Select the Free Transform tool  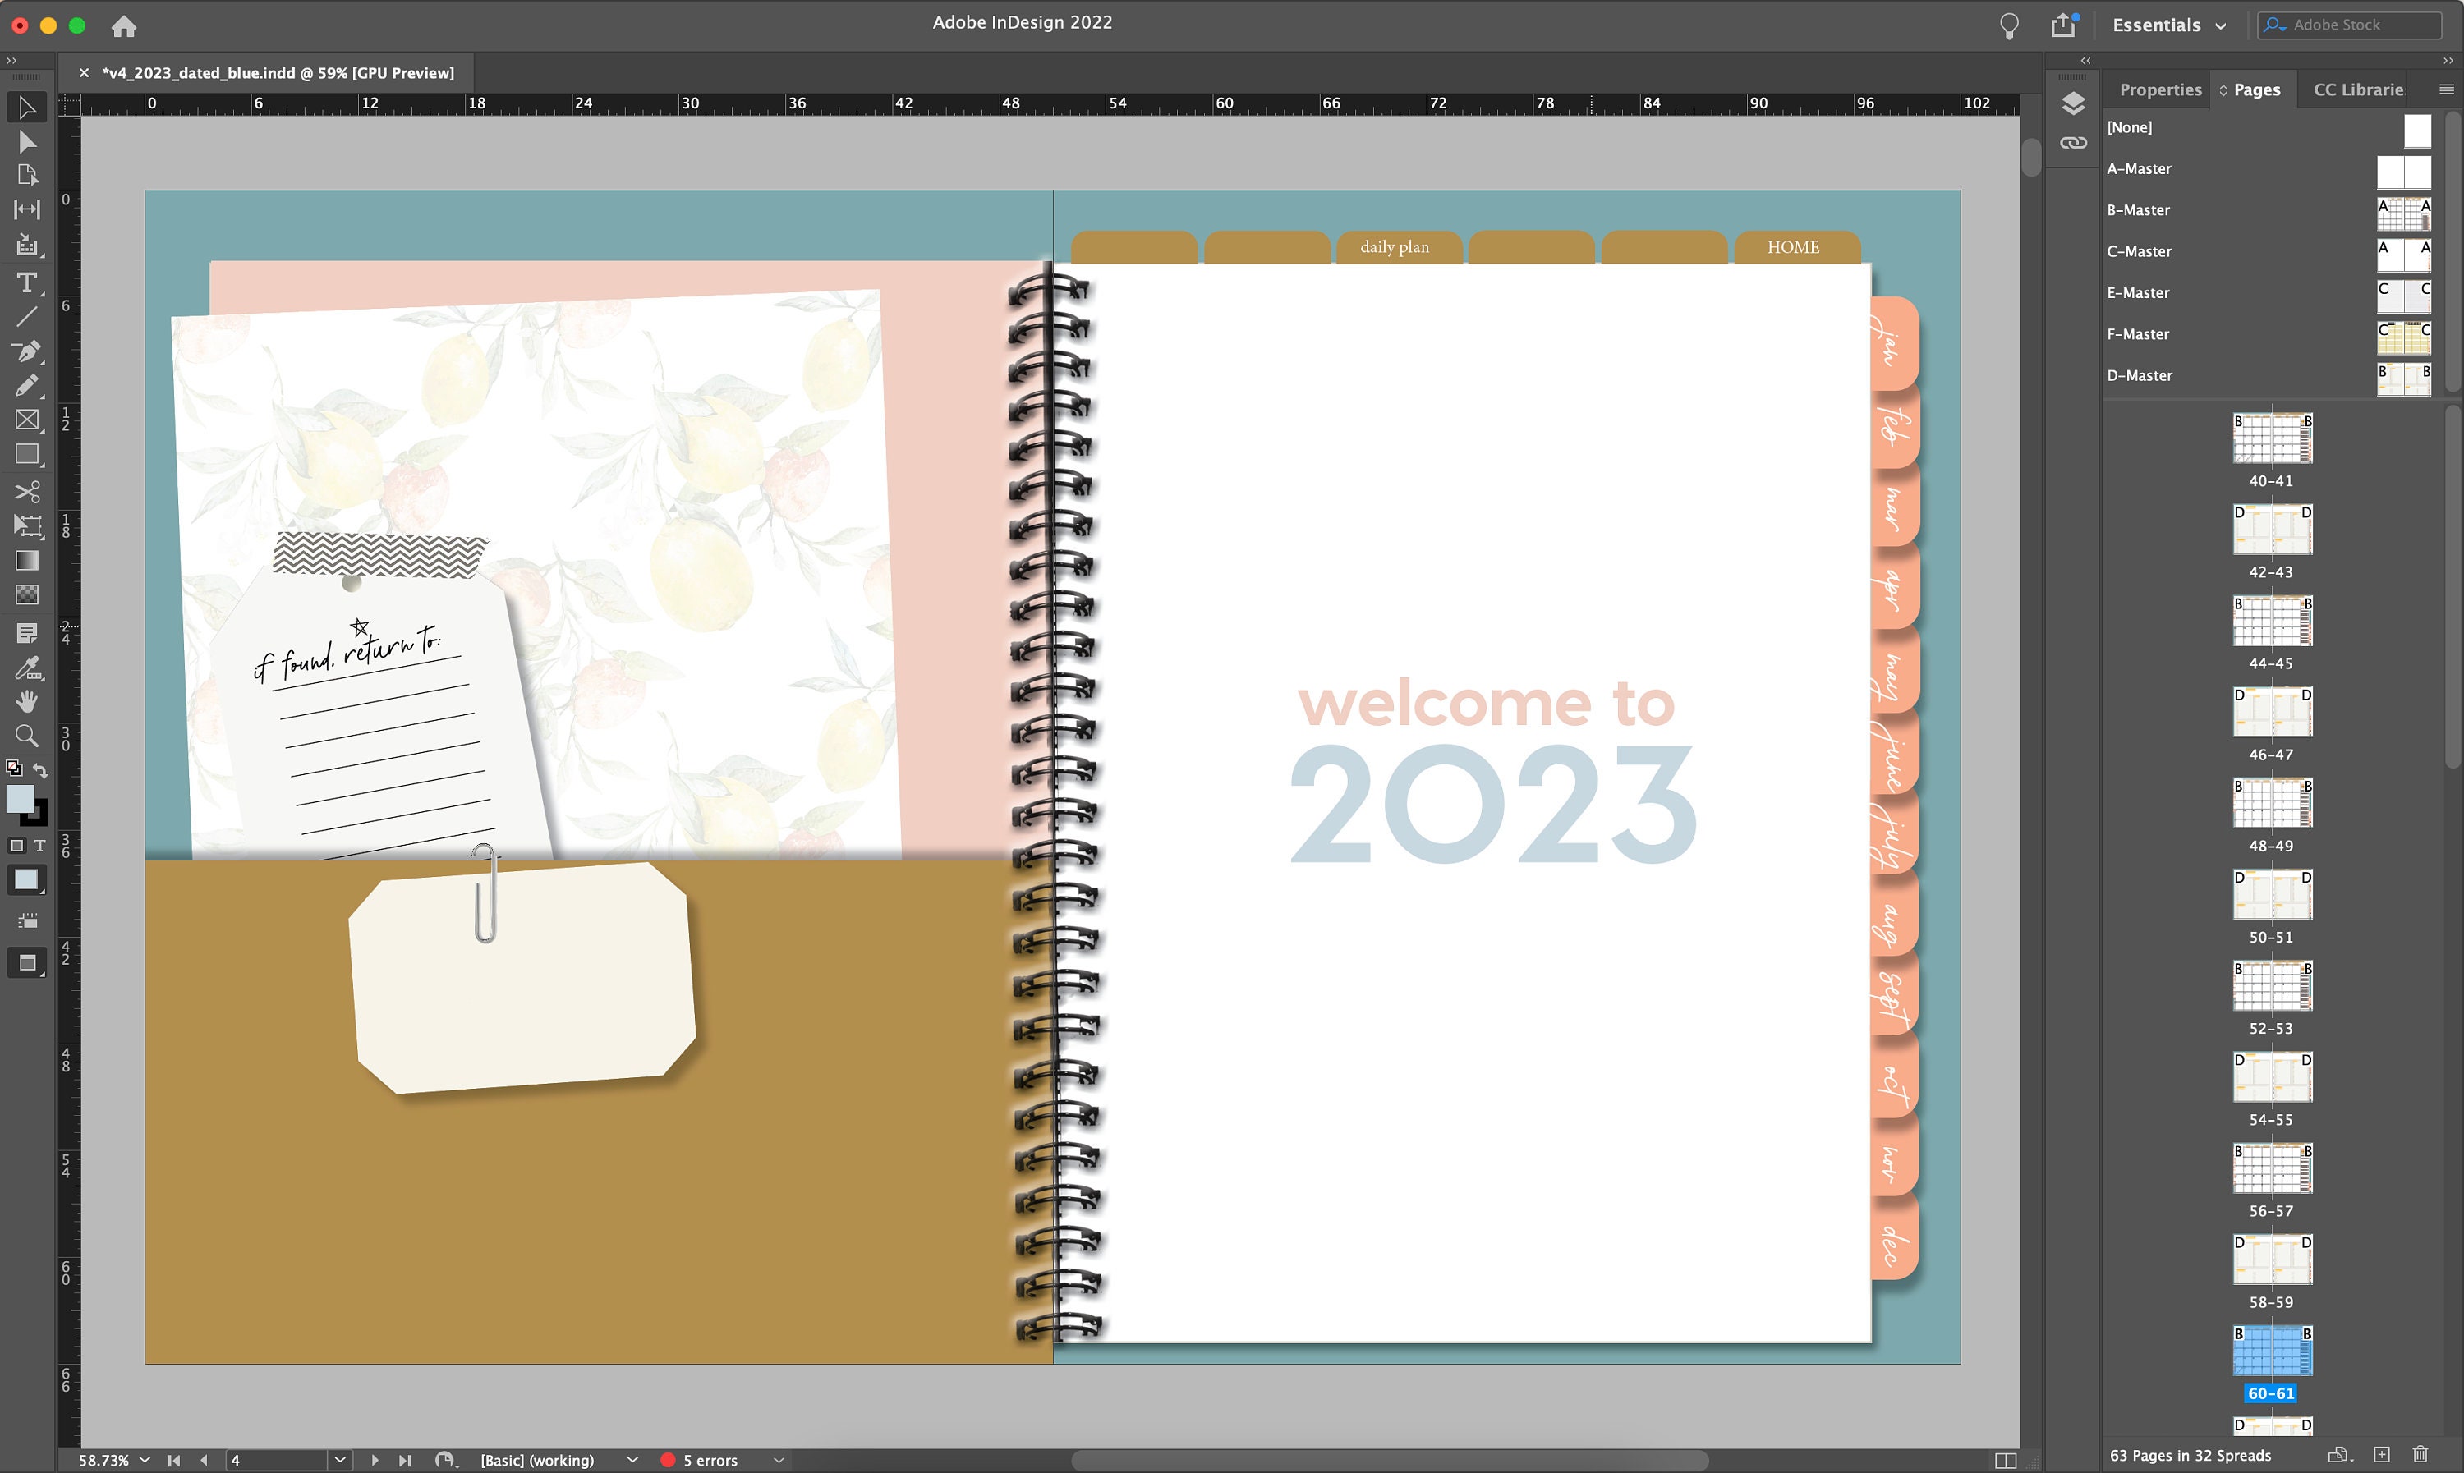tap(27, 526)
